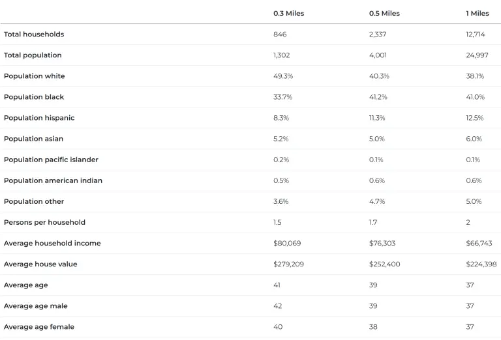This screenshot has width=501, height=340.
Task: Select the $224,398 house value cell
Action: point(481,264)
